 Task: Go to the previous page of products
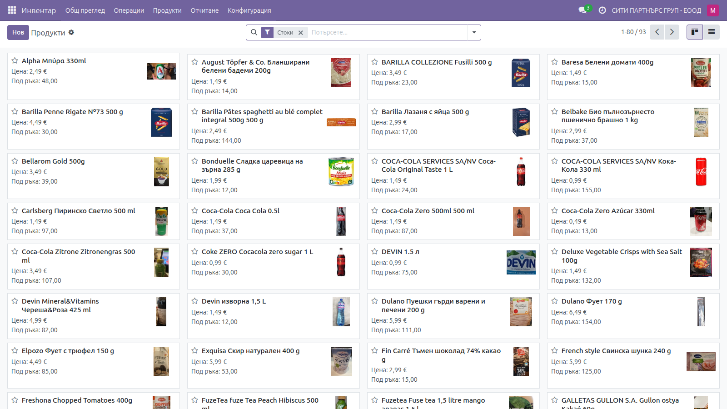tap(657, 32)
